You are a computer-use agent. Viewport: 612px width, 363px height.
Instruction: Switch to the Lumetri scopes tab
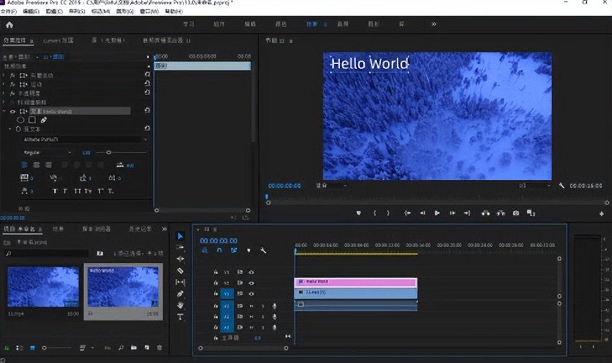(58, 41)
